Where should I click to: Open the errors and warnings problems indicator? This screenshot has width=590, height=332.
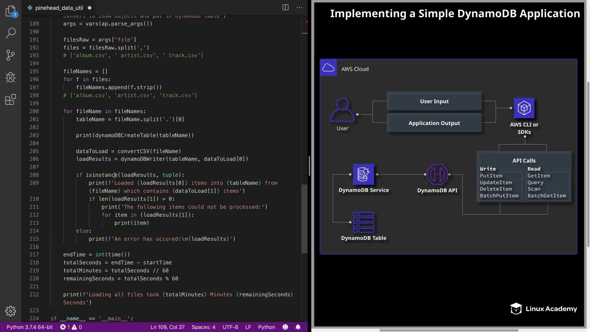[71, 327]
